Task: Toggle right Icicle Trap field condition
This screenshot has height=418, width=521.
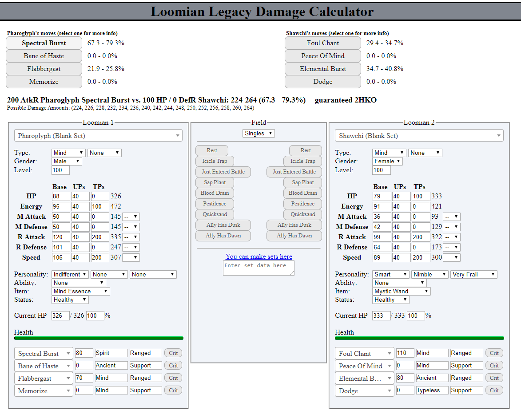Action: (302, 161)
